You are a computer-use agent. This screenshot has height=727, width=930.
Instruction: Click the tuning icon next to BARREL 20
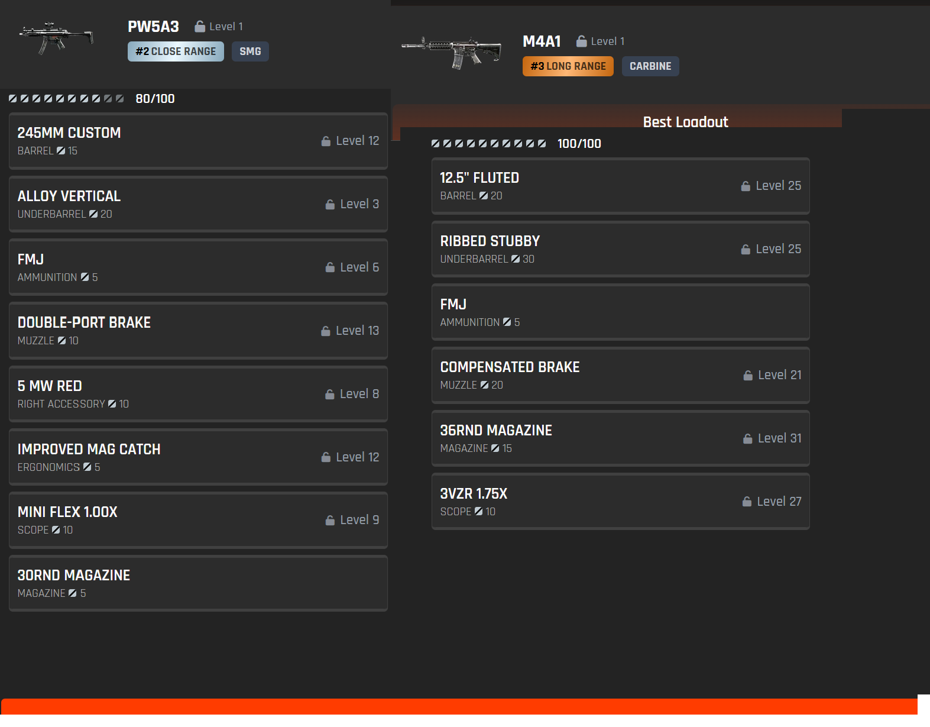484,196
